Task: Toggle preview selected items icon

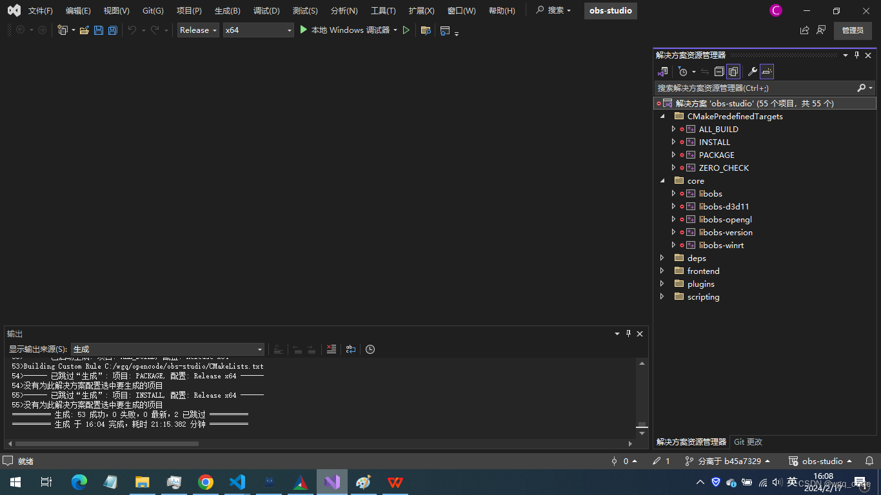Action: coord(767,72)
